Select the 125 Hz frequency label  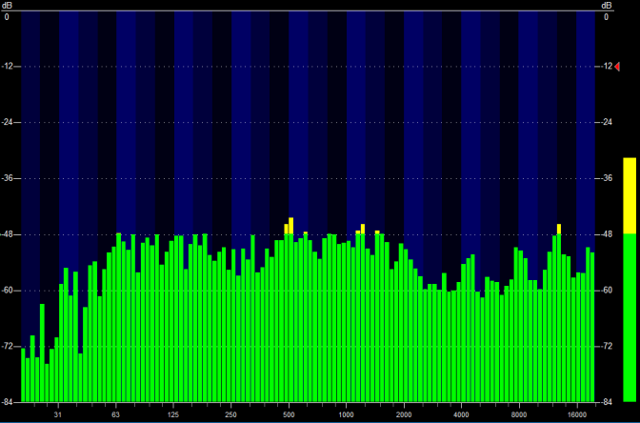tap(173, 413)
